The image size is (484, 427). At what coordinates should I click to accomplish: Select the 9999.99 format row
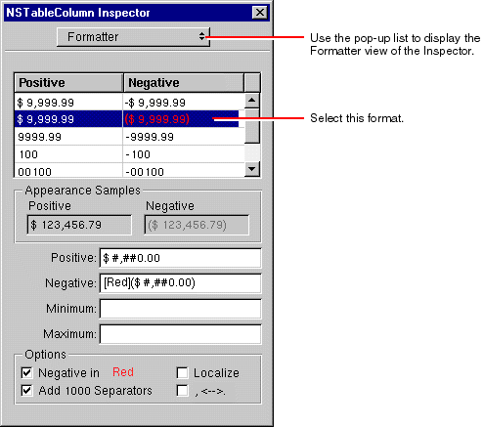[129, 137]
